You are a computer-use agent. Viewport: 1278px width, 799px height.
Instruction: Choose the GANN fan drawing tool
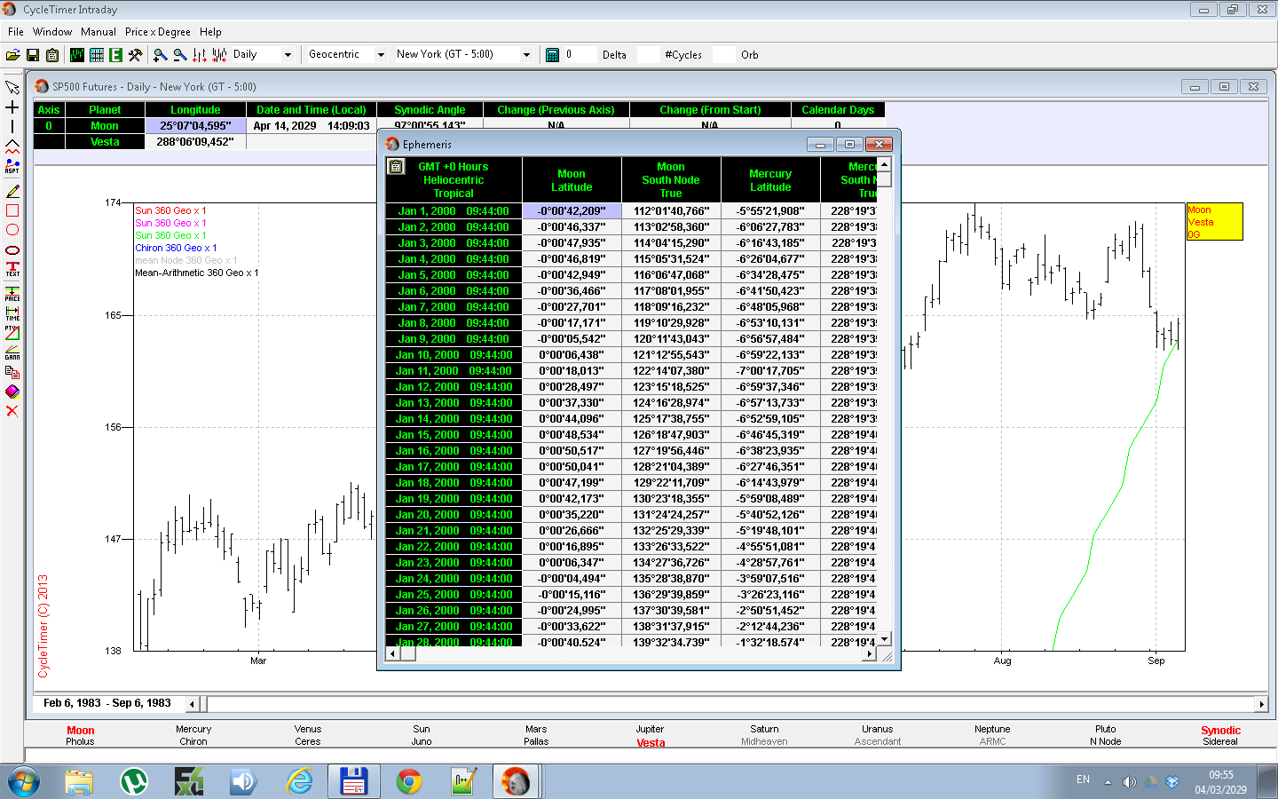pyautogui.click(x=12, y=352)
